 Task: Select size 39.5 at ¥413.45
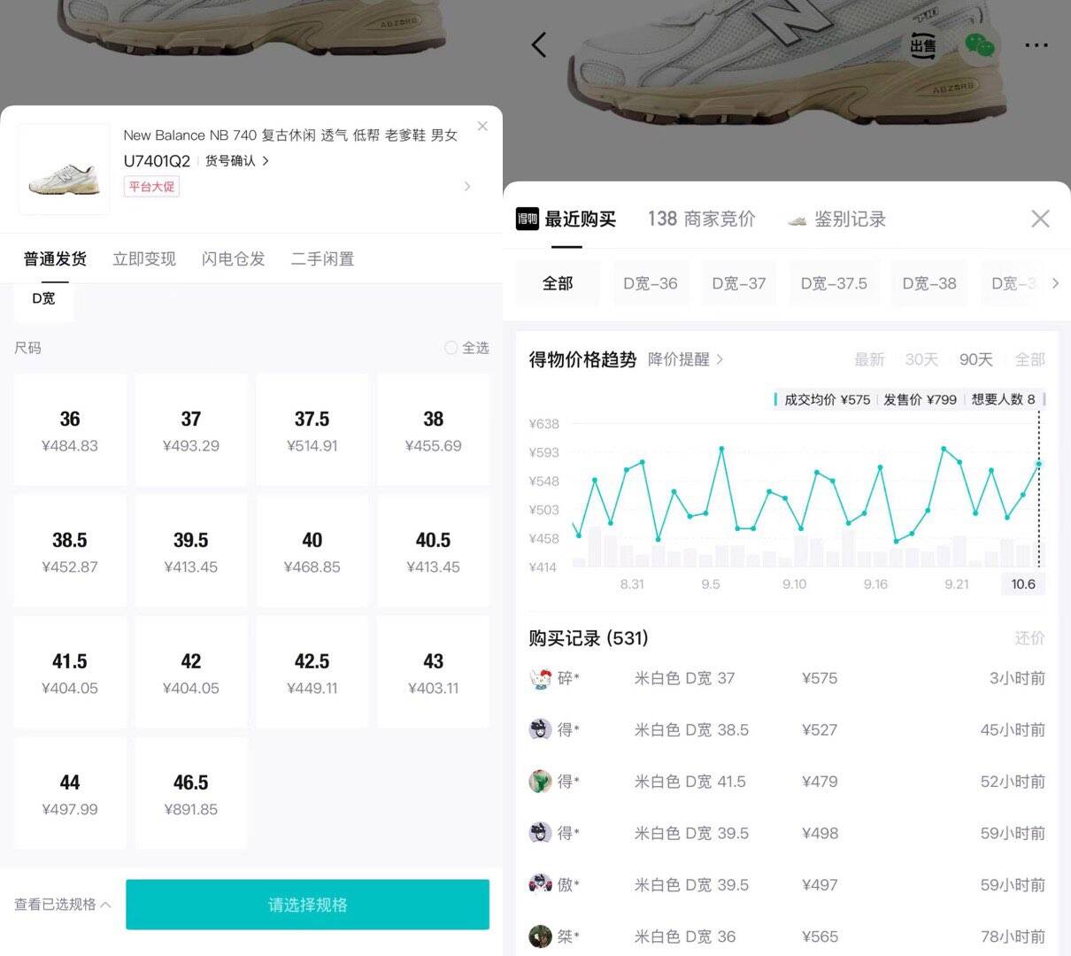tap(191, 551)
